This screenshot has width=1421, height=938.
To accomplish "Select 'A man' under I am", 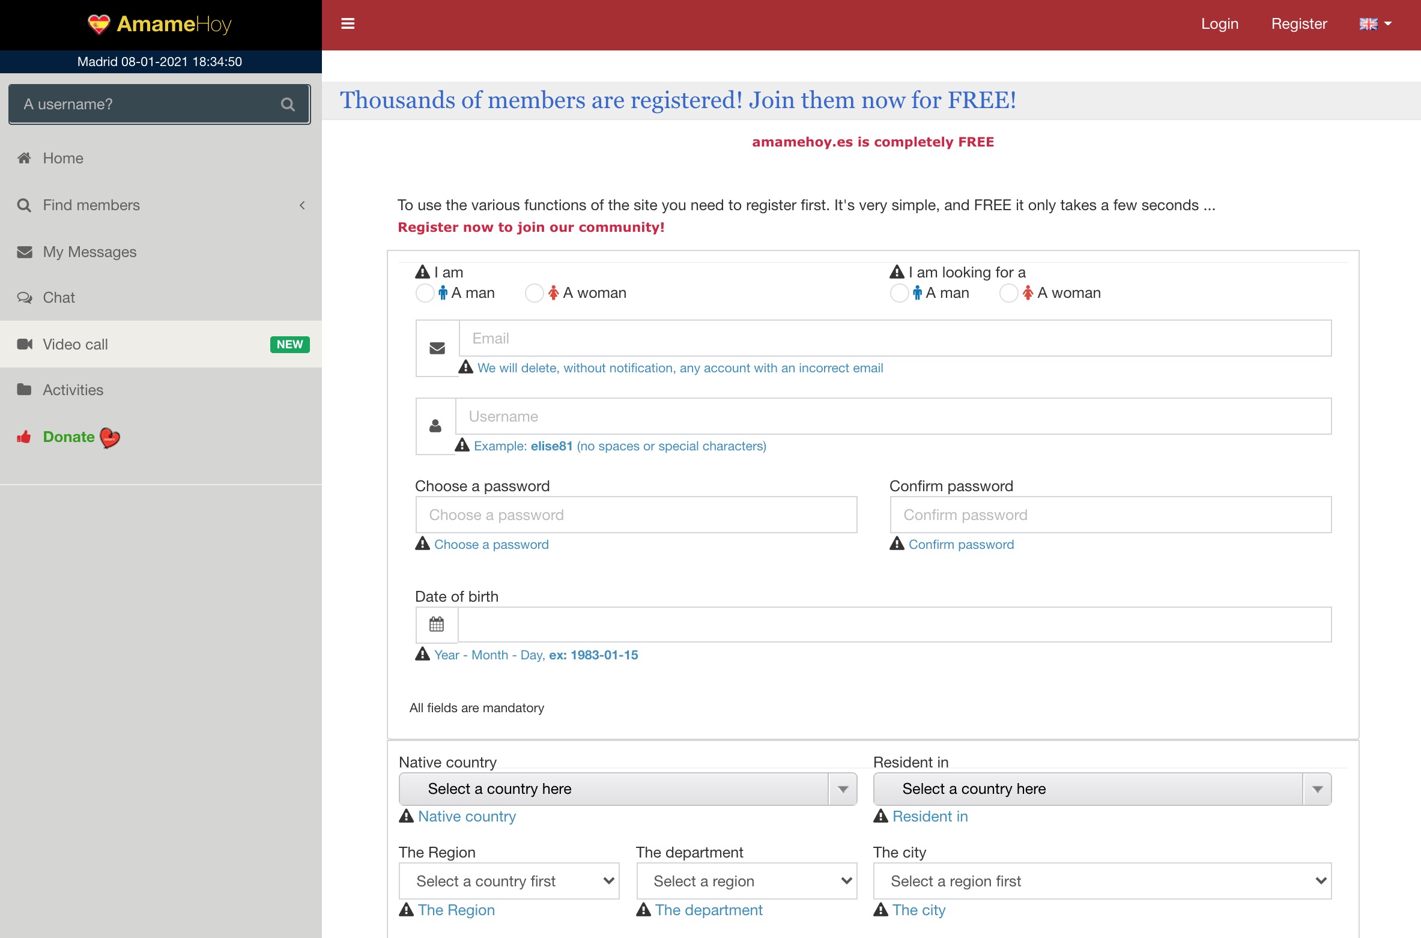I will tap(425, 293).
